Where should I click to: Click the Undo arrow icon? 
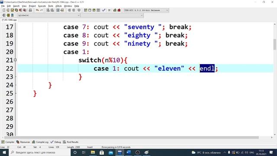point(37,10)
